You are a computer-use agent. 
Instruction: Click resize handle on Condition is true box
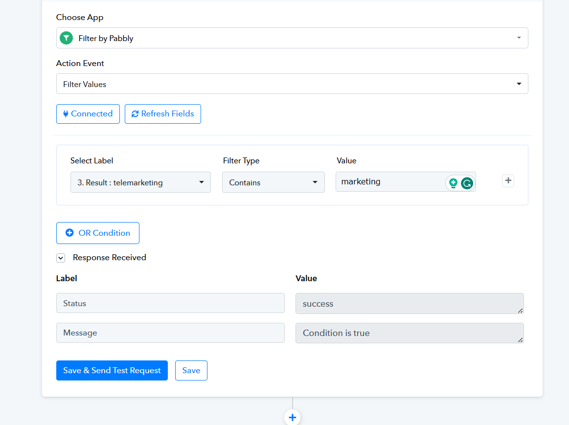(520, 340)
